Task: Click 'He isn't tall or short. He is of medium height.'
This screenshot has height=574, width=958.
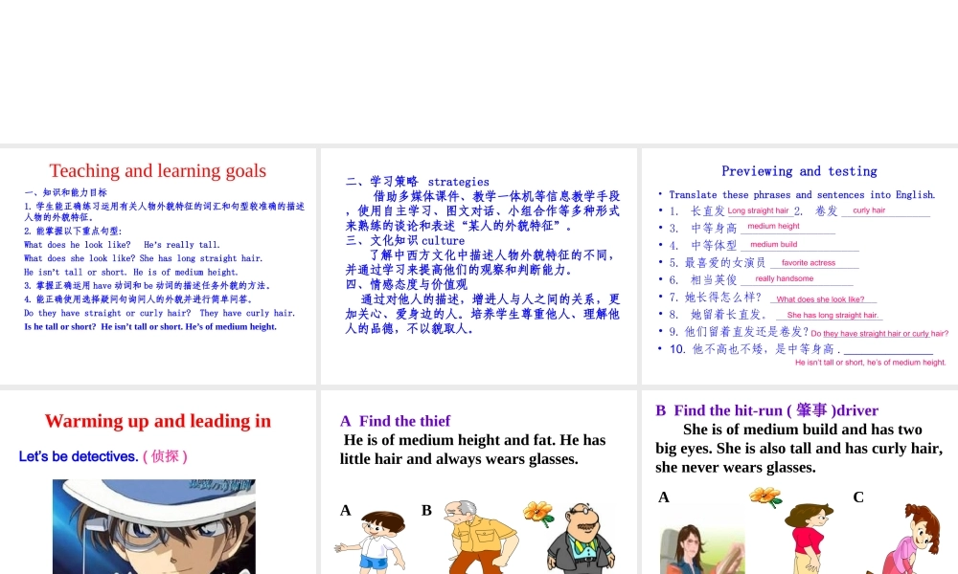Action: tap(130, 272)
